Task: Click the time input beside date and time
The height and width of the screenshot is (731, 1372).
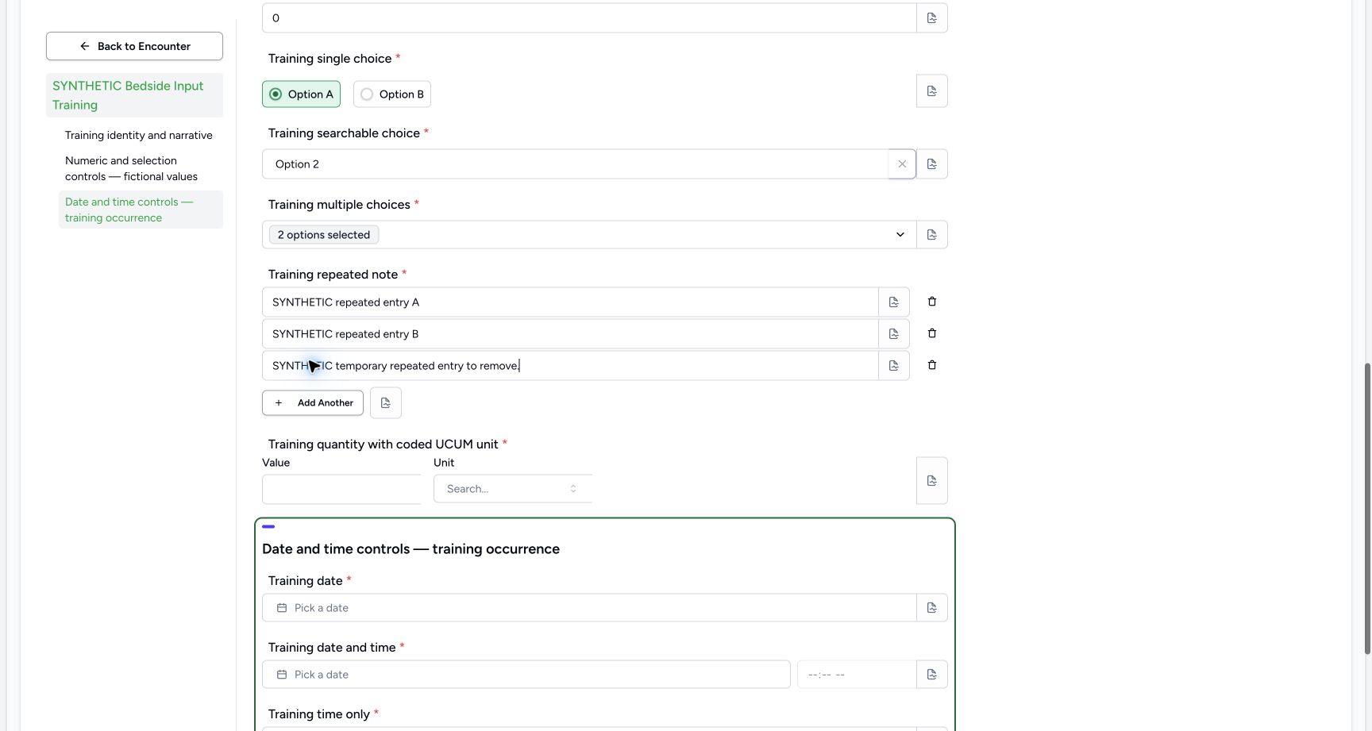Action: [857, 675]
